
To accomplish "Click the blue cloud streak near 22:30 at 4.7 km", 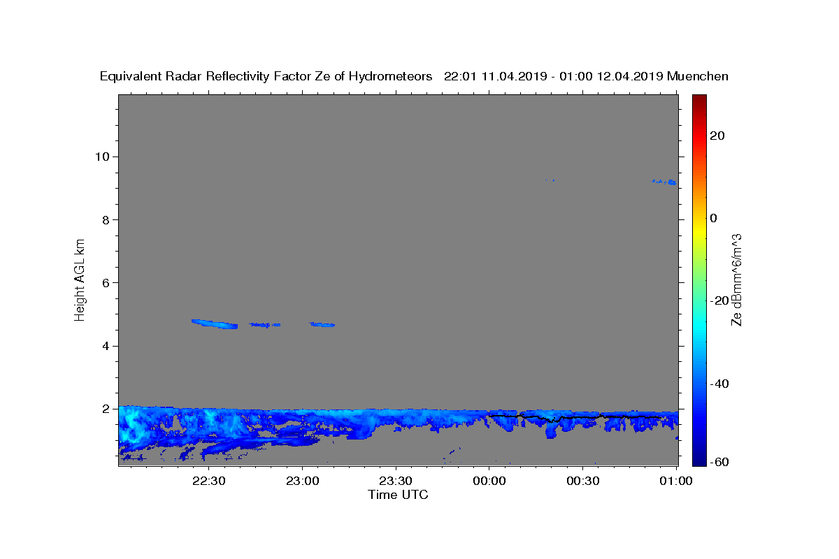I will [x=215, y=324].
